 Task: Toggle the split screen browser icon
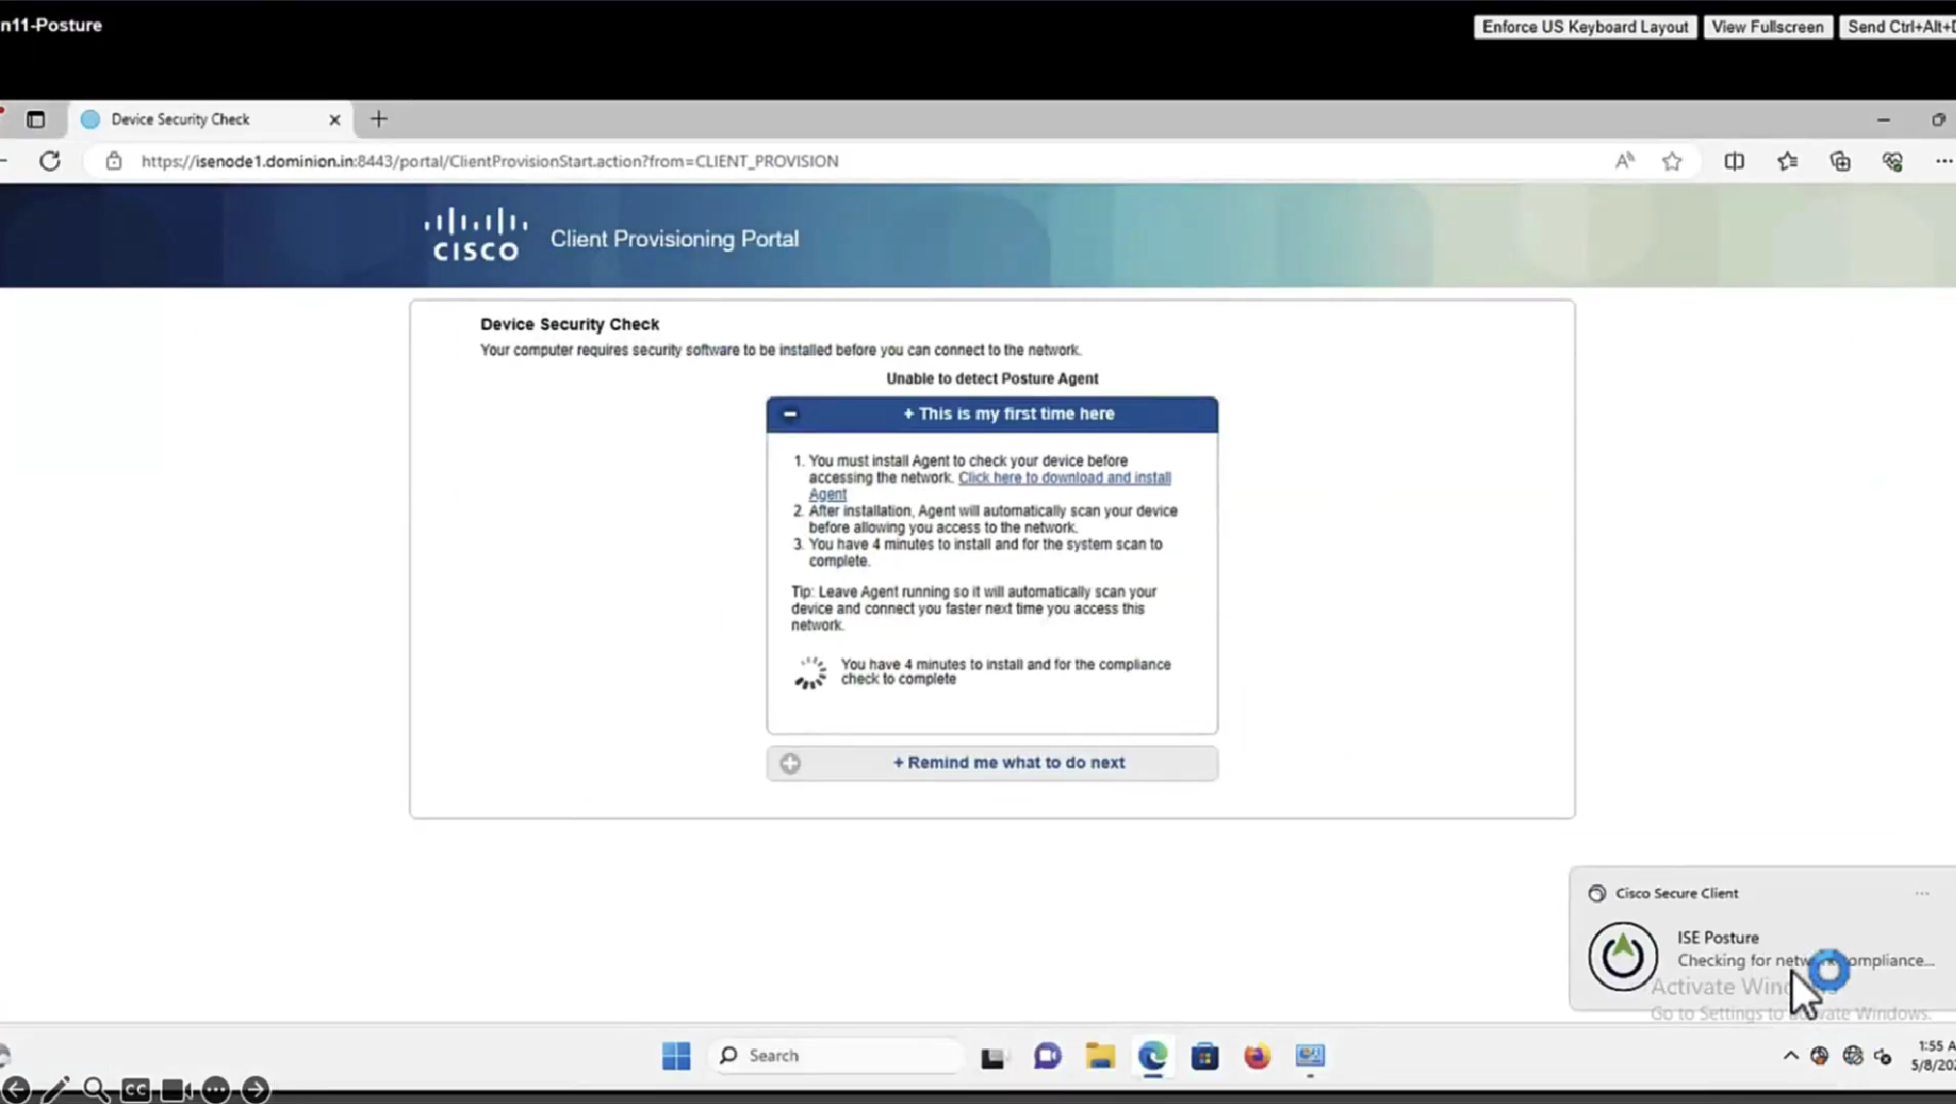[x=1734, y=161]
